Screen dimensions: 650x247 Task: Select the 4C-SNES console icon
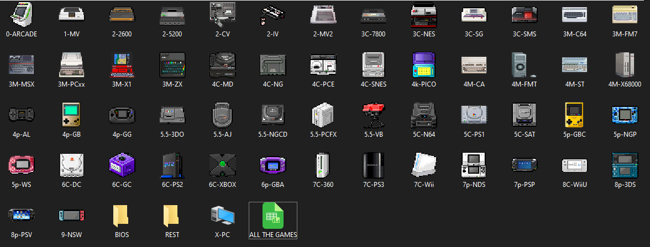tap(373, 65)
